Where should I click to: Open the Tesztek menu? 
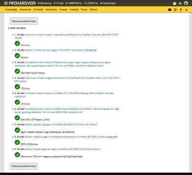[63, 9]
